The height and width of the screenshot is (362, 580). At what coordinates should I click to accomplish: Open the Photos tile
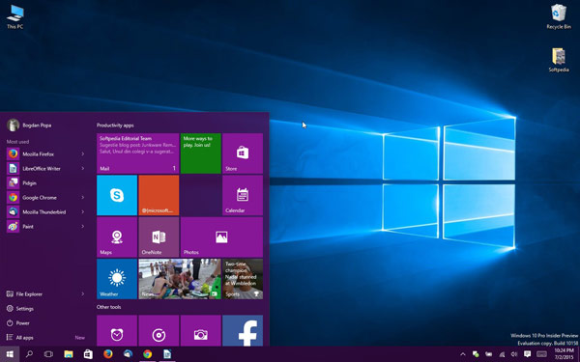[x=221, y=237]
